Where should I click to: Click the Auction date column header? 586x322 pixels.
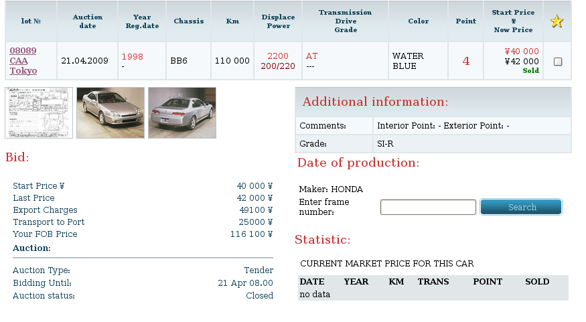click(88, 21)
